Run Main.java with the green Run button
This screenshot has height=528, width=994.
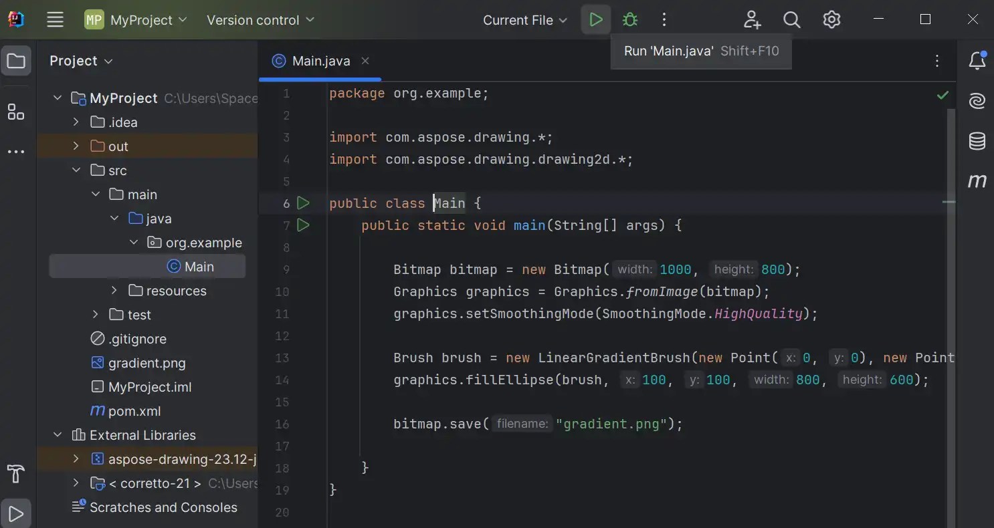point(595,19)
